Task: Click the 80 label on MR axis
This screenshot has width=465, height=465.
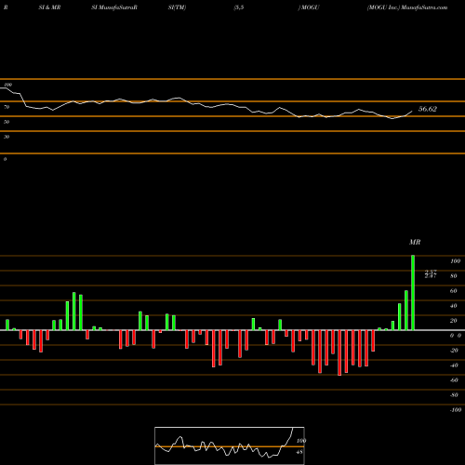Action: [x=454, y=276]
